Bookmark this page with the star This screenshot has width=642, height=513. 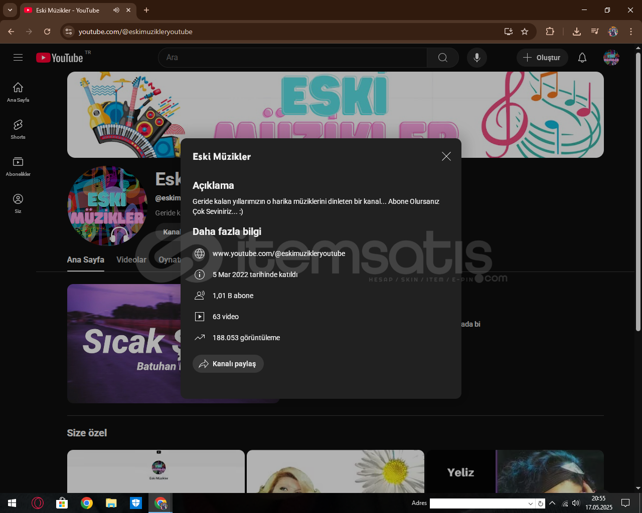[x=525, y=32]
